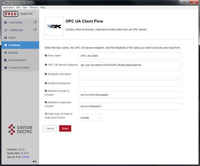Screen dimensions: 200x166
Task: Open Dashboard in external window icon
Action: 35,30
